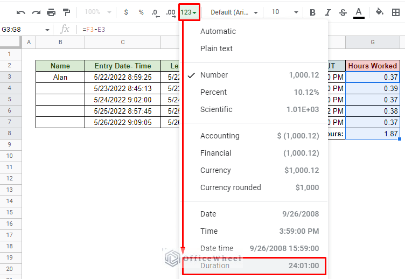Select column G header
This screenshot has height=279, width=405.
pos(373,43)
